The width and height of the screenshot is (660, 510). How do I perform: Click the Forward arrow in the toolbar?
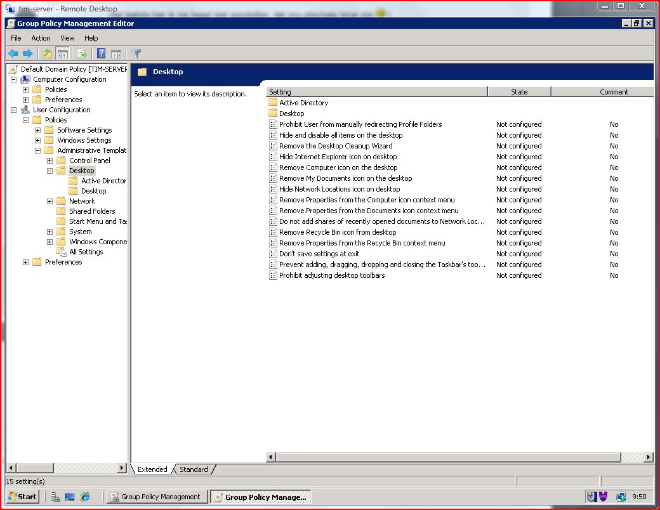[27, 54]
